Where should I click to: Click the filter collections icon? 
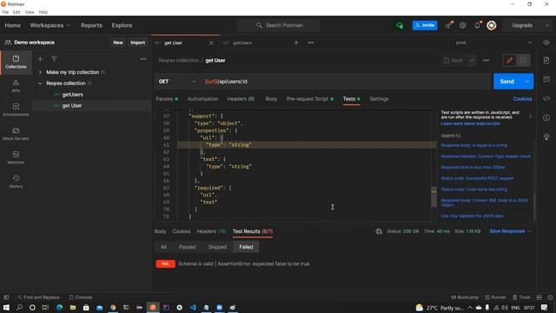click(54, 59)
